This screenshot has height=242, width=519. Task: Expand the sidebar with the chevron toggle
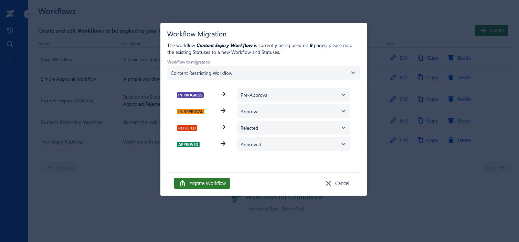28,14
